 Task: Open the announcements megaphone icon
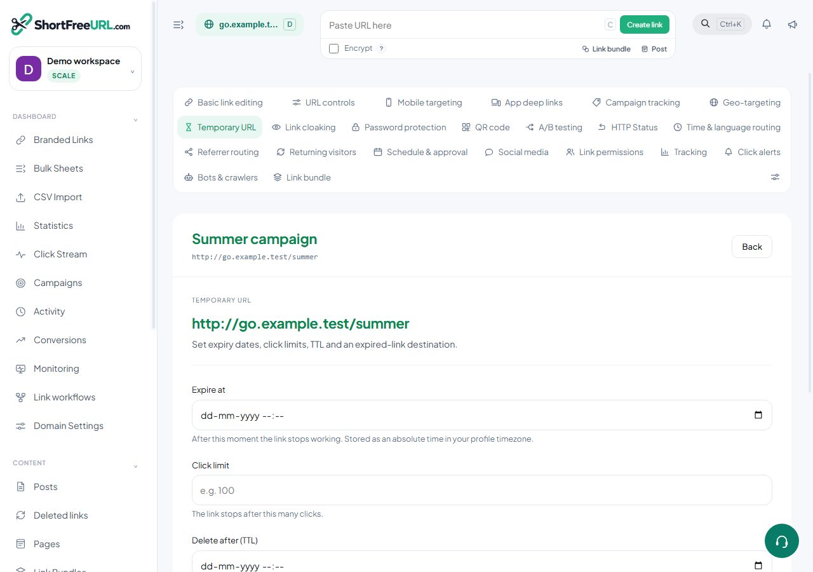tap(792, 24)
